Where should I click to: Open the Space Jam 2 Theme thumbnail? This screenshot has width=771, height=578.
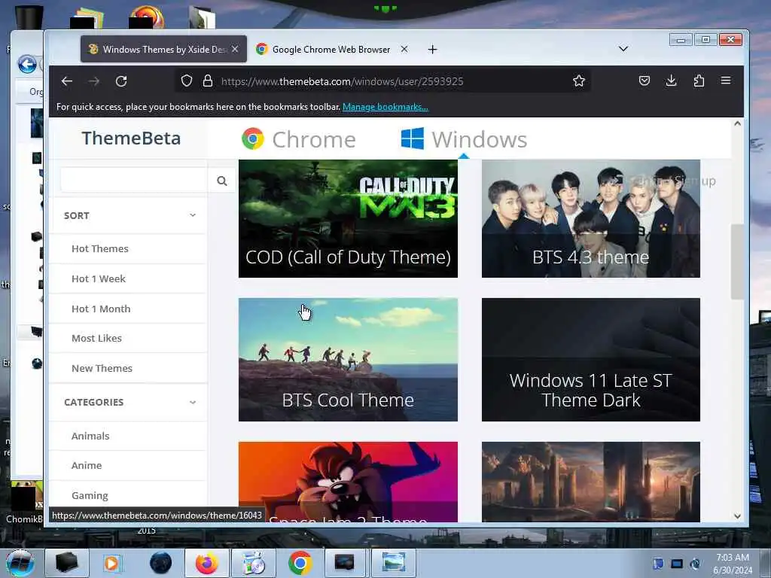click(x=348, y=482)
